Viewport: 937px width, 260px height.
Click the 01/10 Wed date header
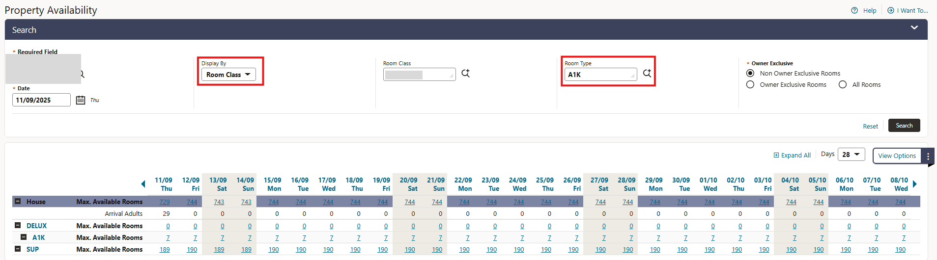coord(709,184)
